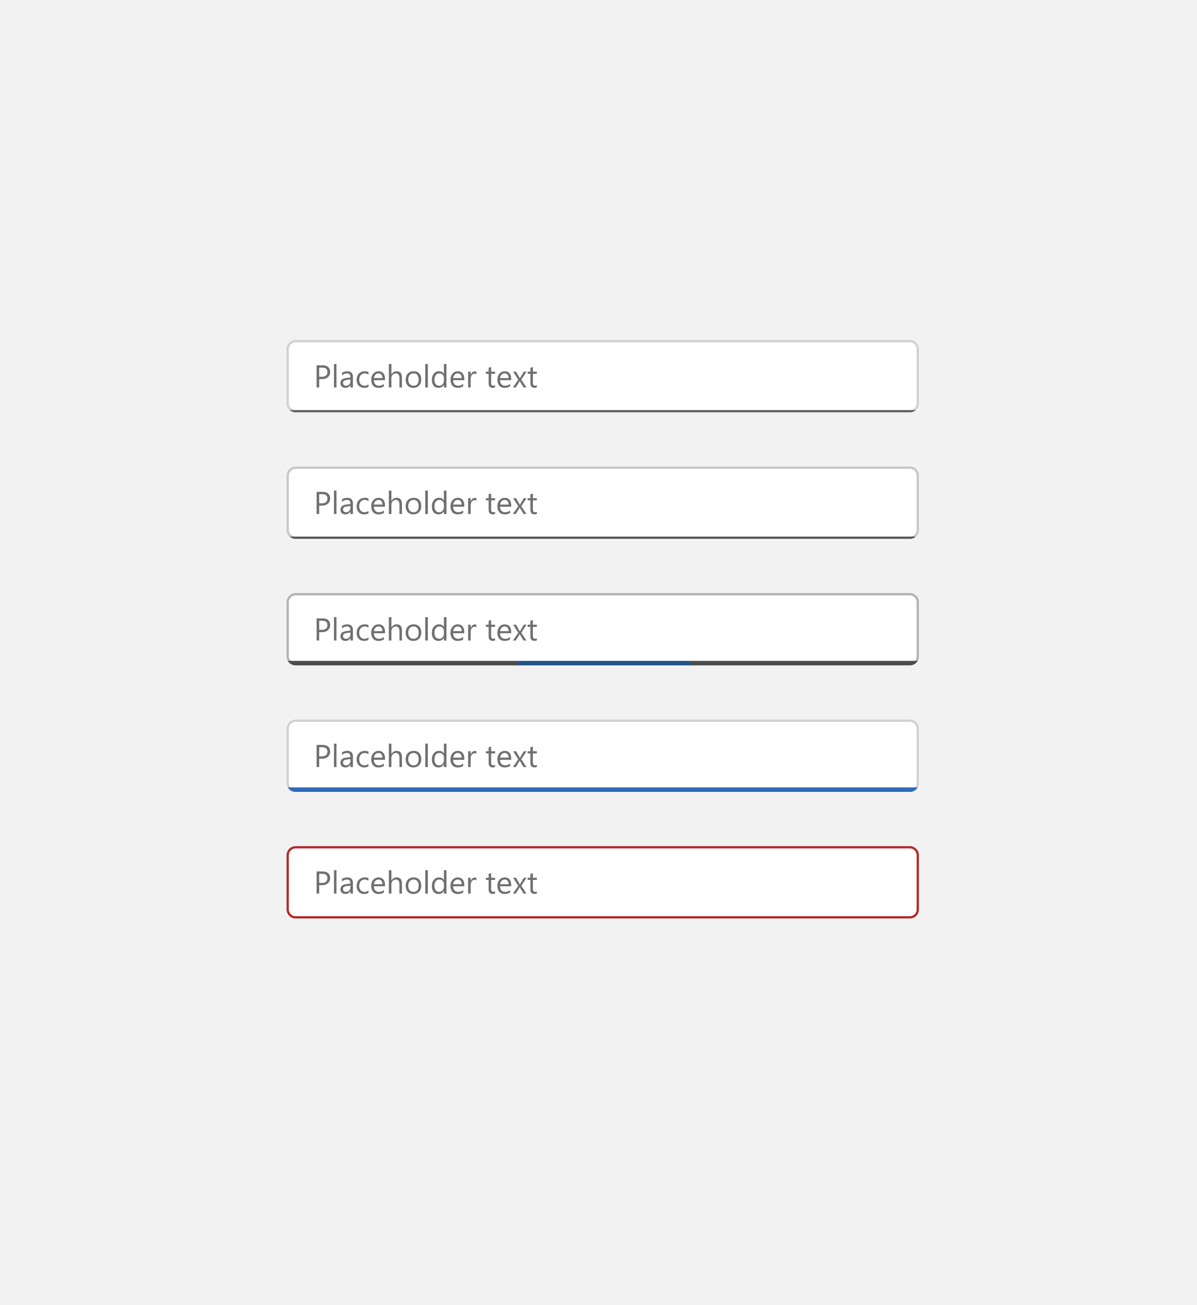
Task: Click the middle field with partial blue underline
Action: pos(602,629)
